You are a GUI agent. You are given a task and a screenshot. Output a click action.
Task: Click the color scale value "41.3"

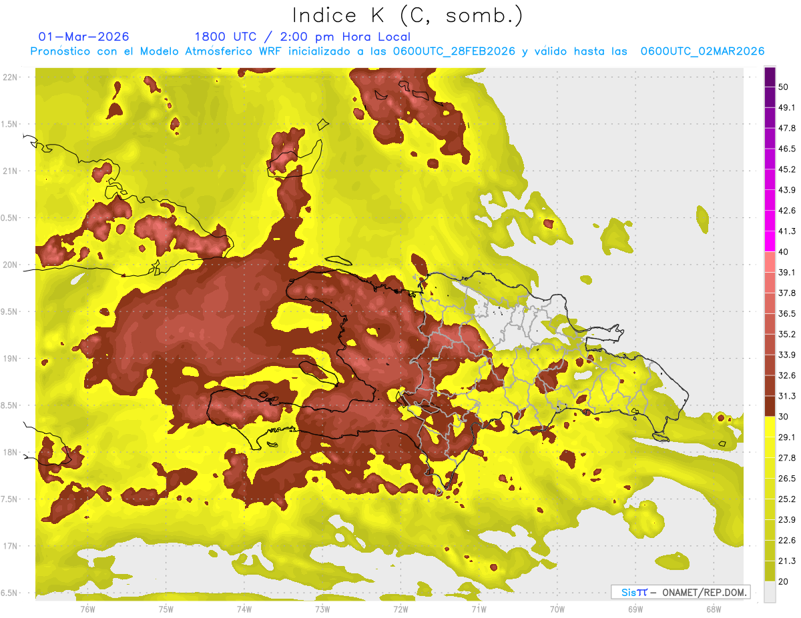787,231
